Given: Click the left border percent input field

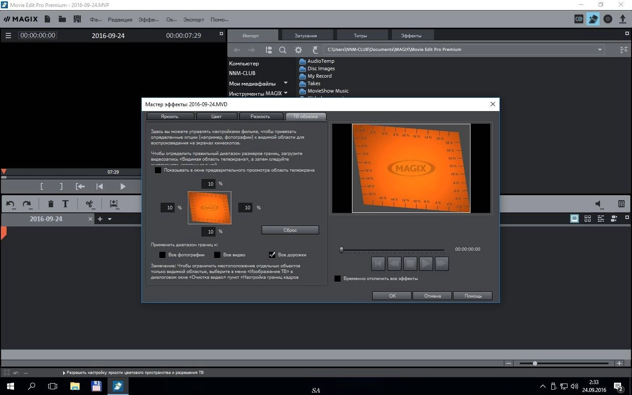Looking at the screenshot, I should pos(168,208).
